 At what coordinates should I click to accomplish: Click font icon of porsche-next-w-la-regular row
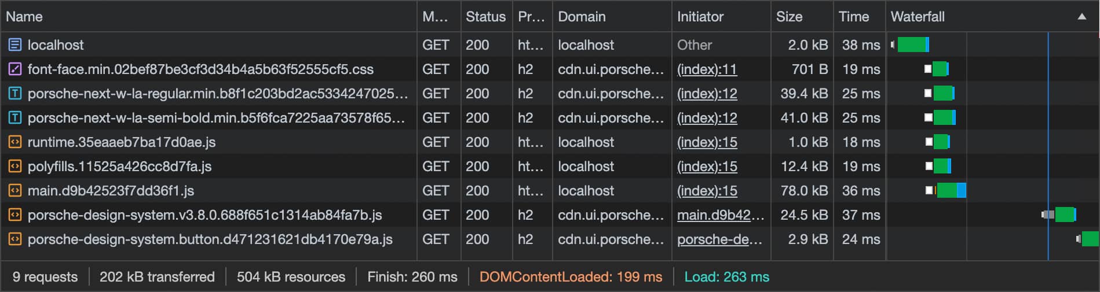(15, 93)
